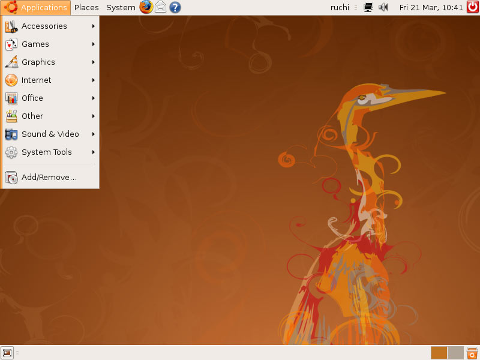This screenshot has height=360, width=480.
Task: Click the volume speaker icon
Action: [385, 7]
